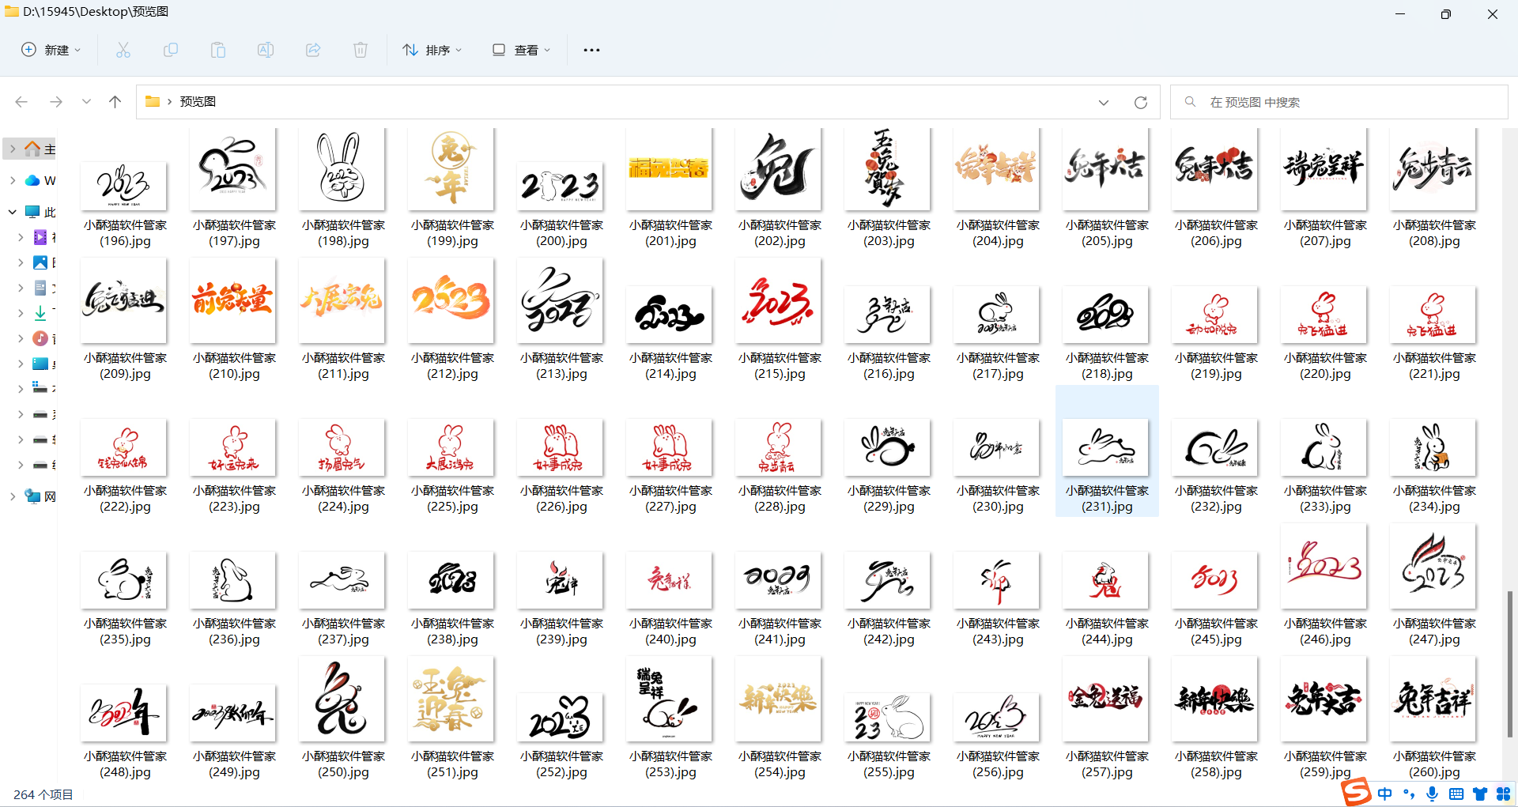Open the 排序 sort menu
Viewport: 1518px width, 807px height.
point(432,50)
